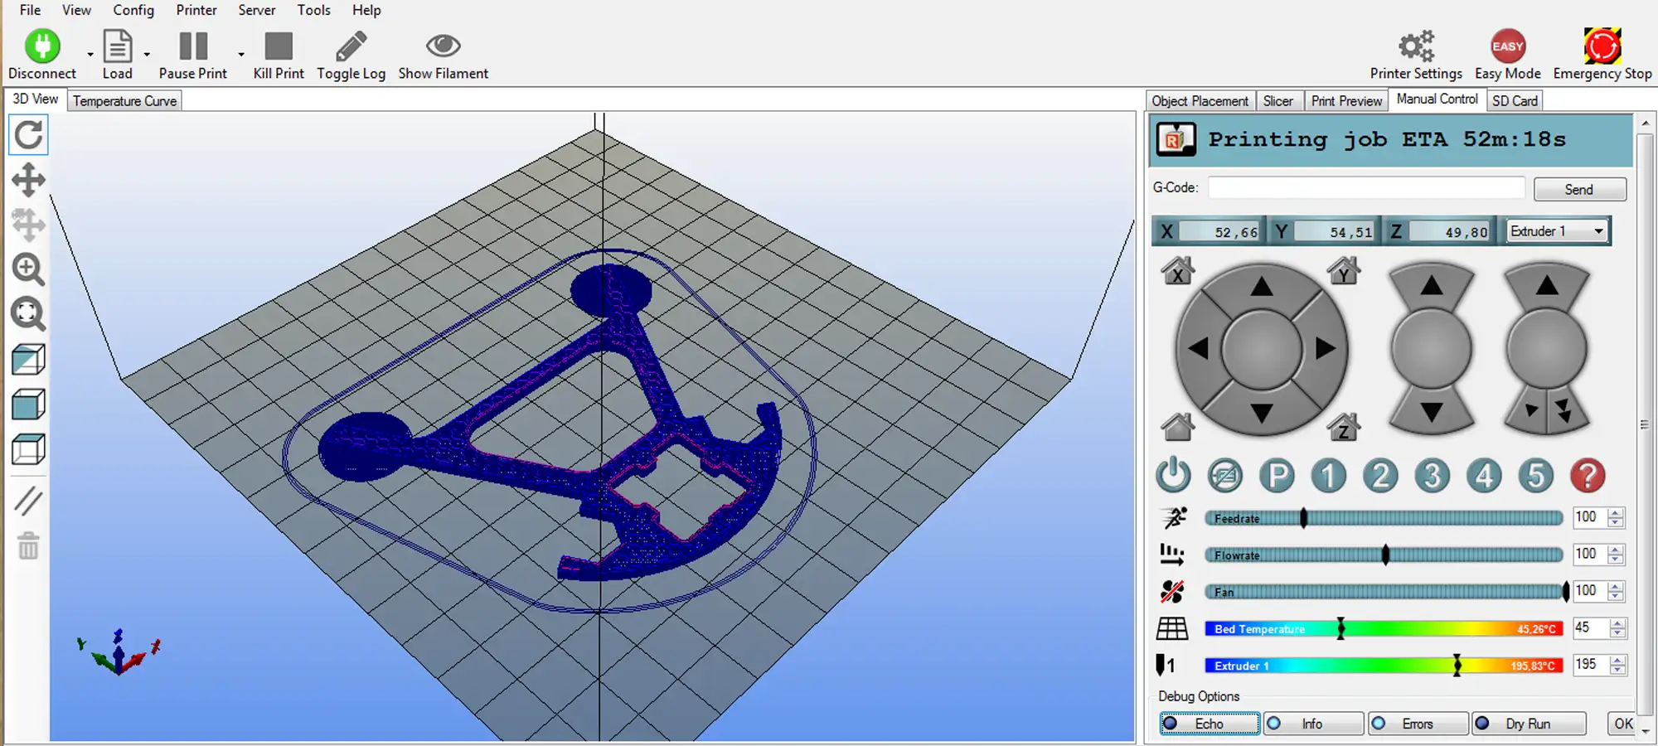
Task: Open the File menu
Action: pos(30,10)
